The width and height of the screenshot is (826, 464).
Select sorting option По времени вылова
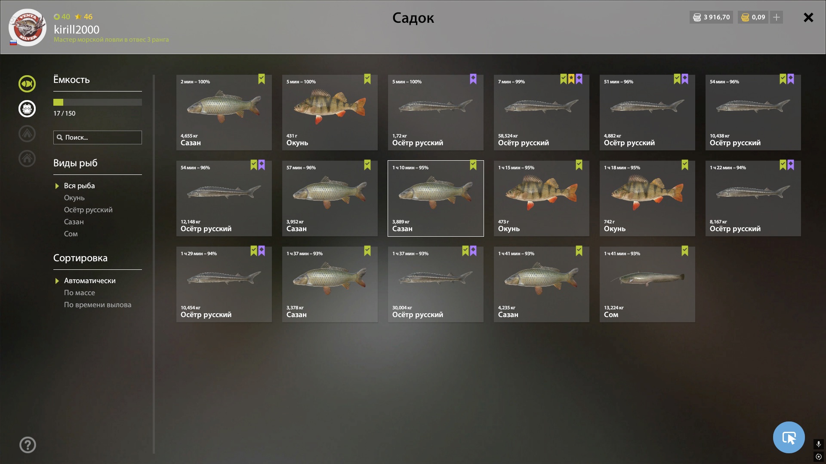[x=98, y=305]
